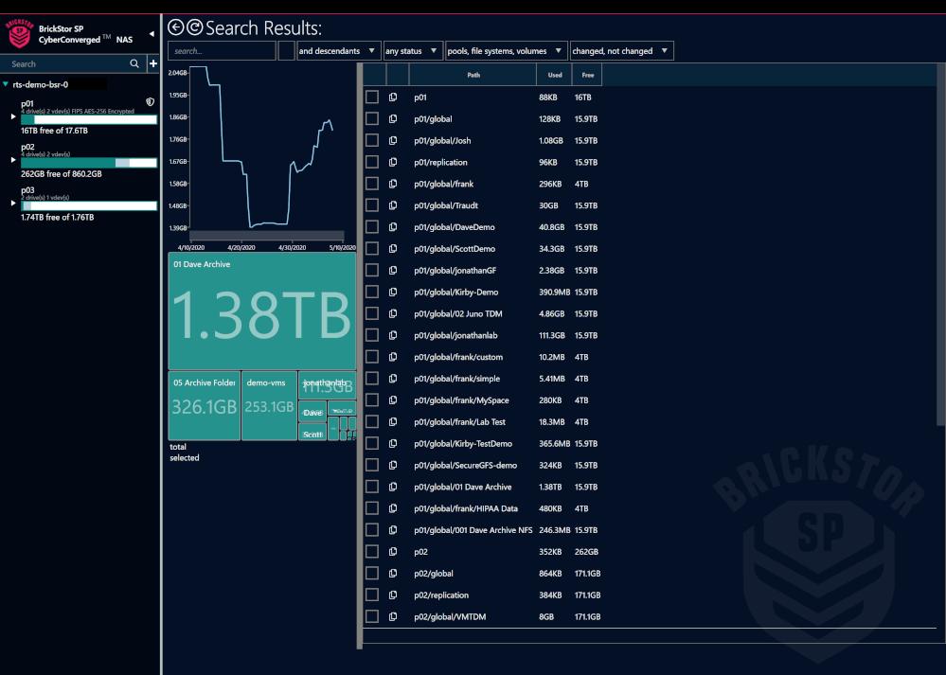Collapse the rts-demo-bsr-0 tree node
946x675 pixels.
[7, 83]
